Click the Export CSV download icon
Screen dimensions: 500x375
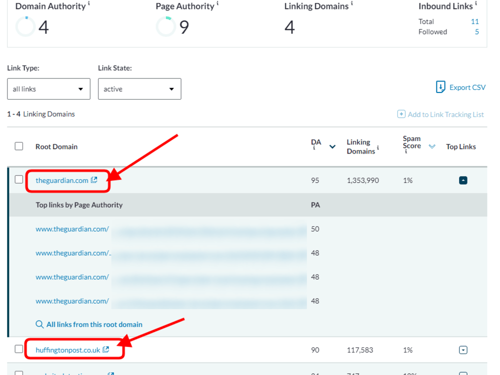(x=440, y=87)
